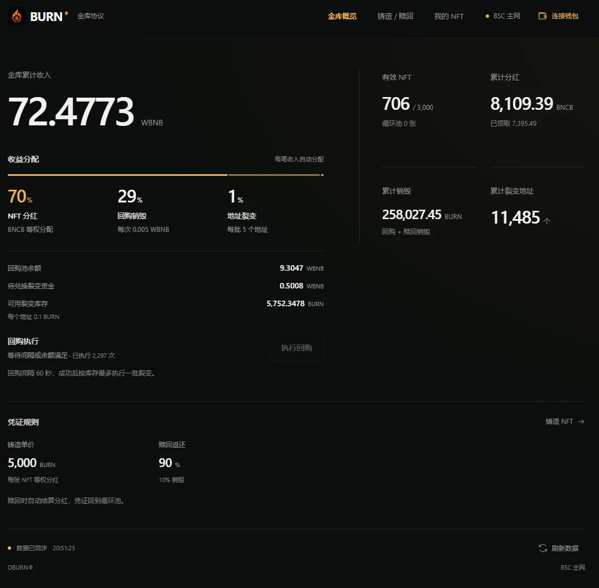
Task: Click the refresh arrows icon at the bottom
Action: pos(543,548)
